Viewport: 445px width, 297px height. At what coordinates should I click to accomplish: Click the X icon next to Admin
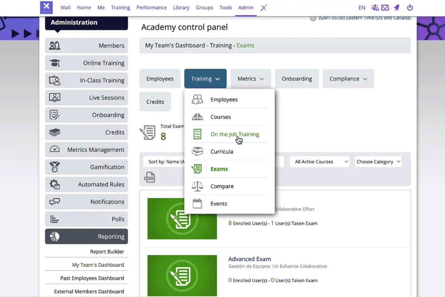pyautogui.click(x=263, y=7)
